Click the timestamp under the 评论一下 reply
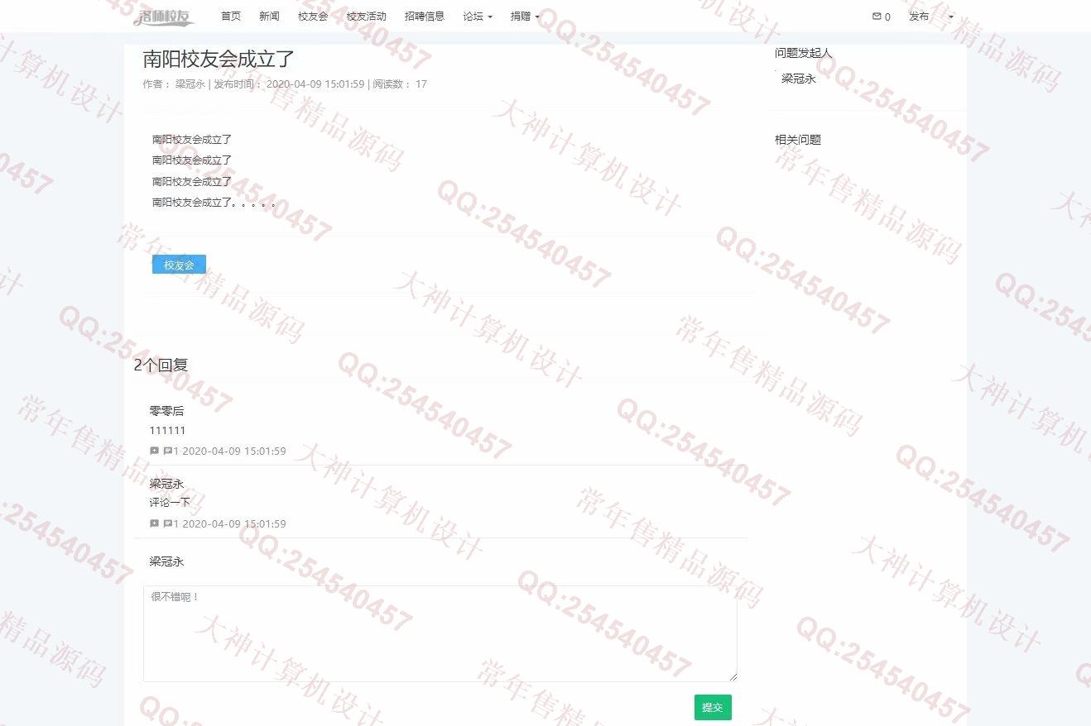This screenshot has width=1091, height=726. coord(233,523)
